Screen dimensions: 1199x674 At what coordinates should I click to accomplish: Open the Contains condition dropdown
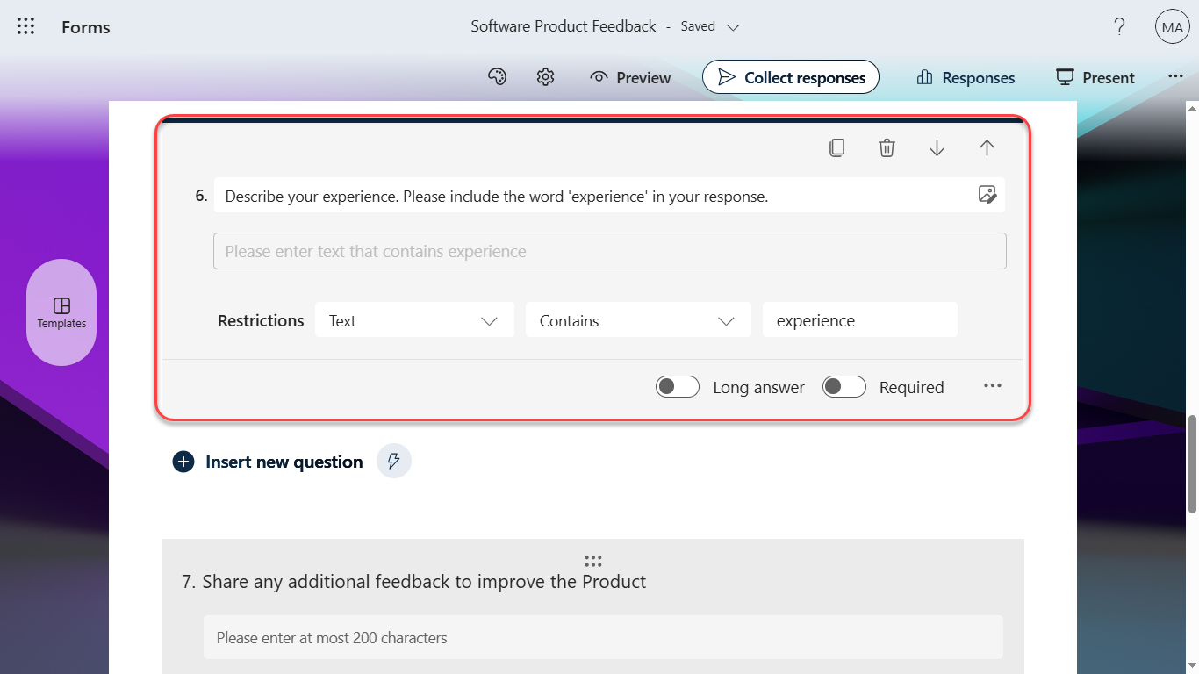tap(638, 321)
